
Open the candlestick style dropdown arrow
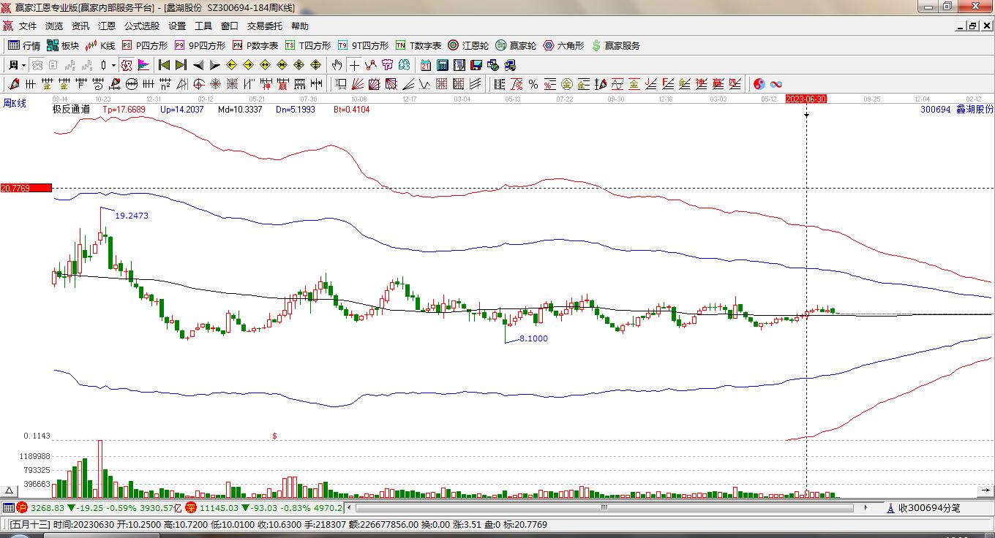click(113, 65)
